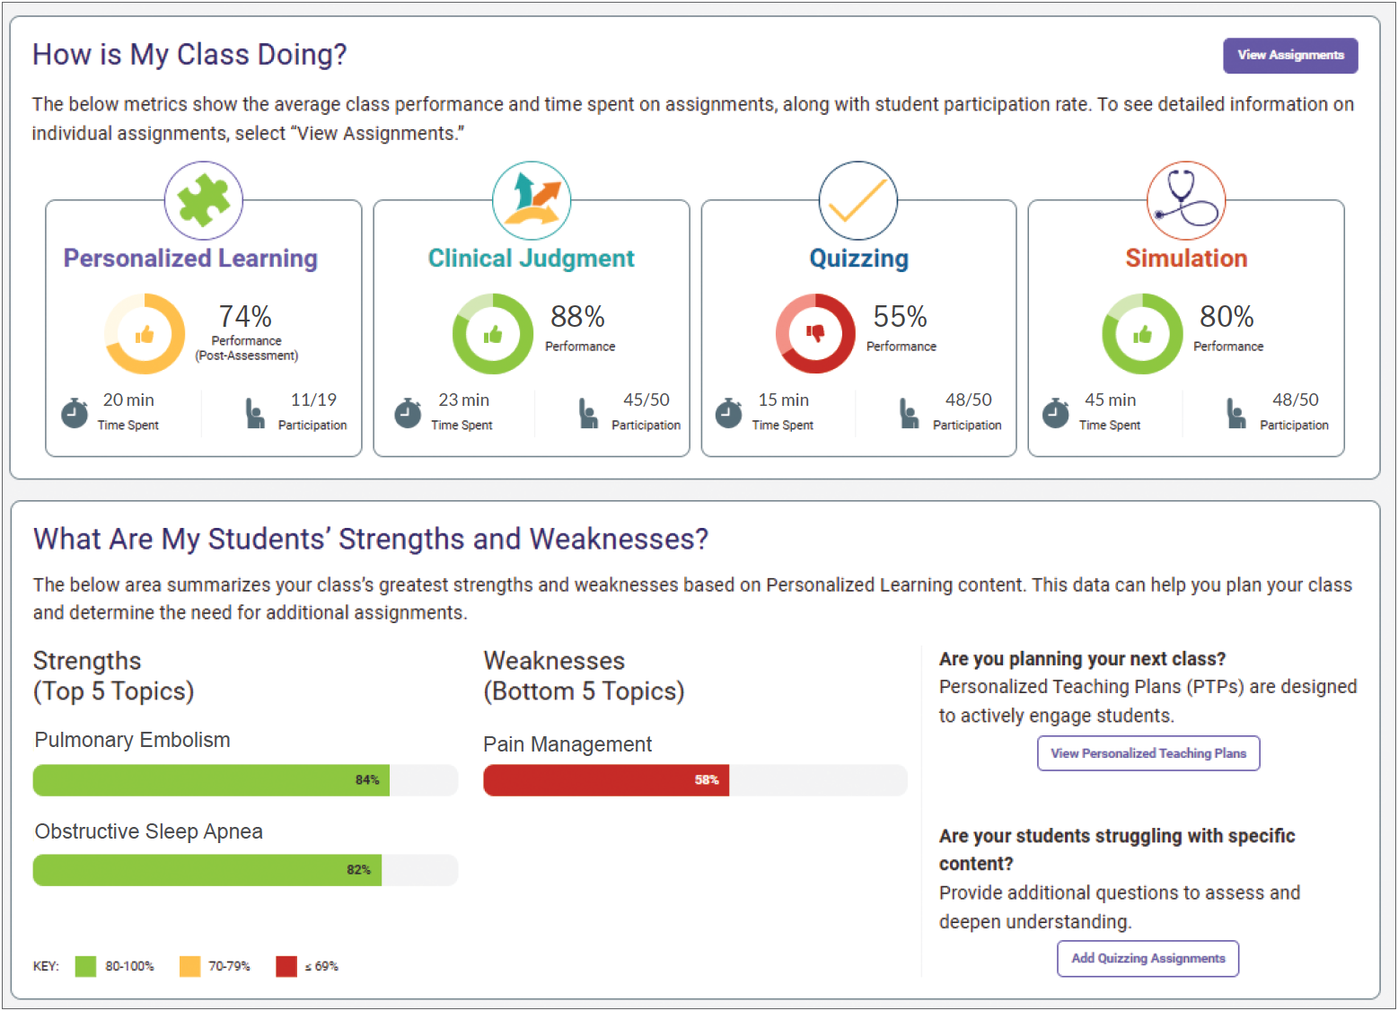1398x1011 pixels.
Task: Click the Simulation green thumbs-up donut
Action: click(x=1142, y=334)
